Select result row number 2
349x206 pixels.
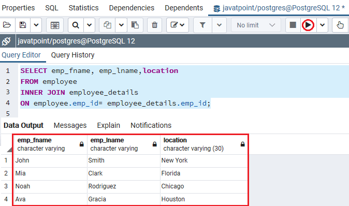[6, 173]
